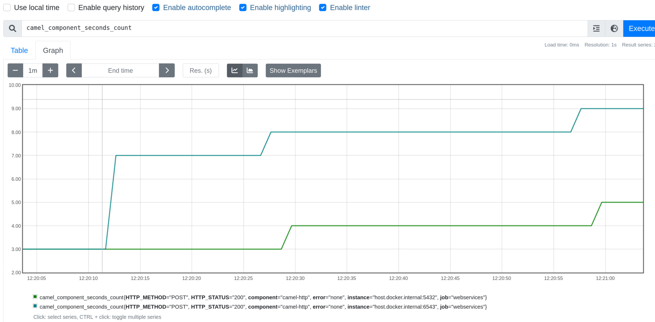The image size is (655, 322).
Task: Select the line graph display icon
Action: point(235,70)
